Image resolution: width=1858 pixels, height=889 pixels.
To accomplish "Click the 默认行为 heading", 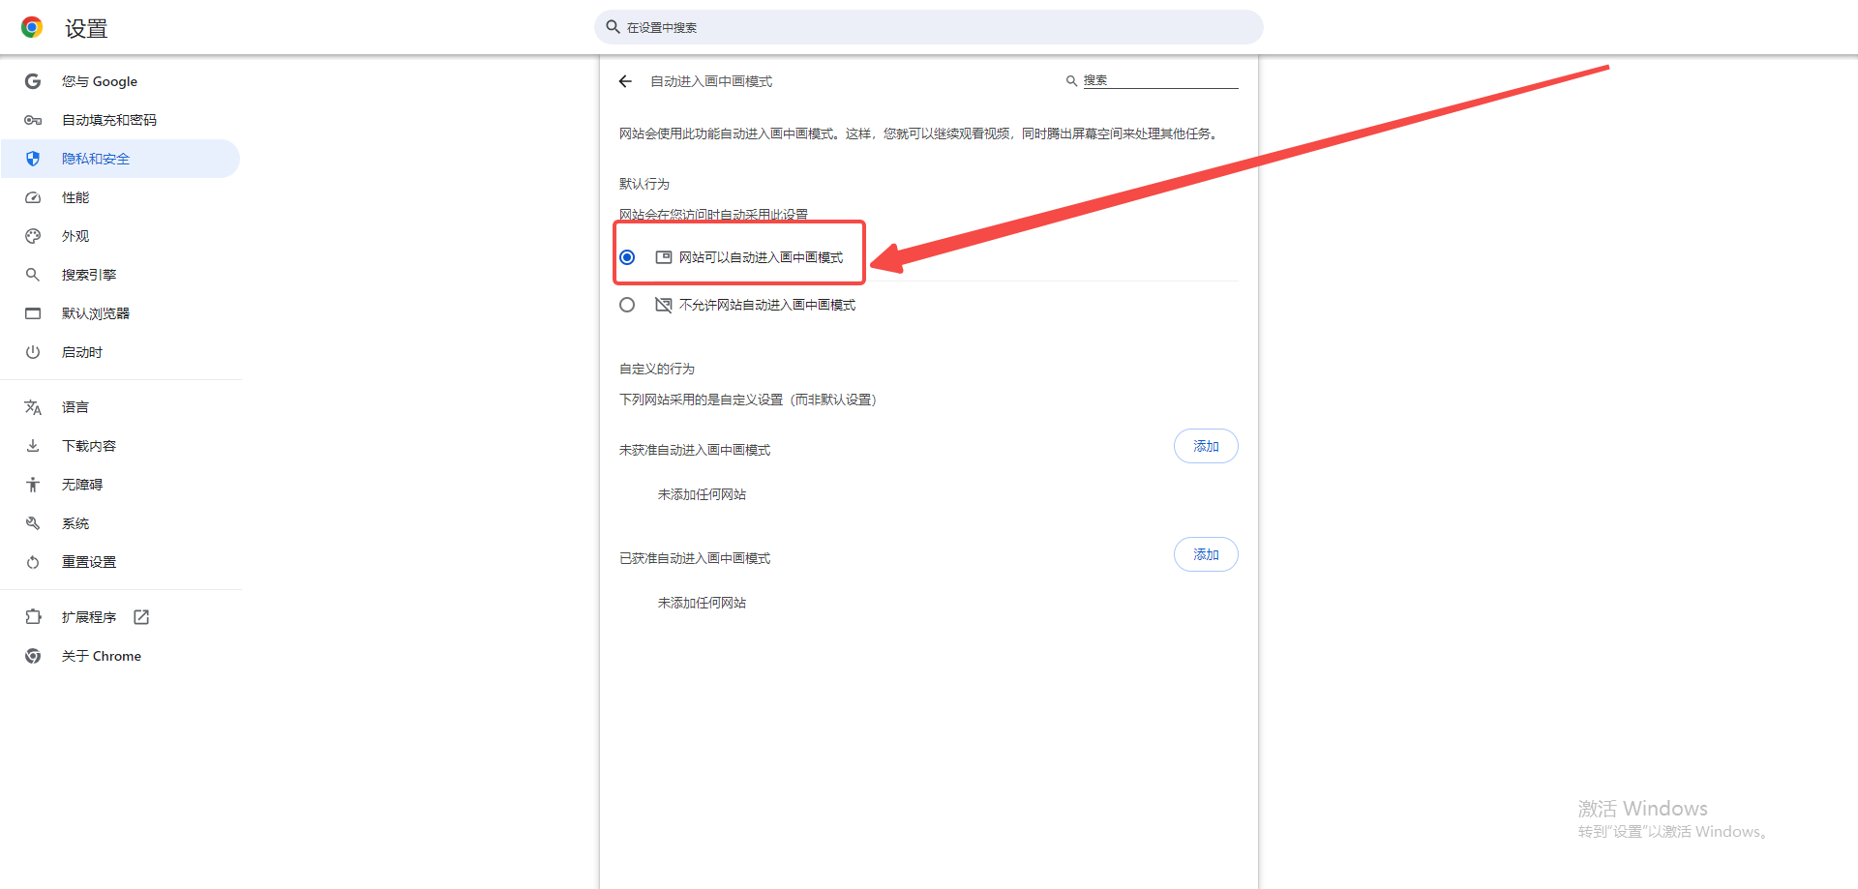I will [x=644, y=184].
